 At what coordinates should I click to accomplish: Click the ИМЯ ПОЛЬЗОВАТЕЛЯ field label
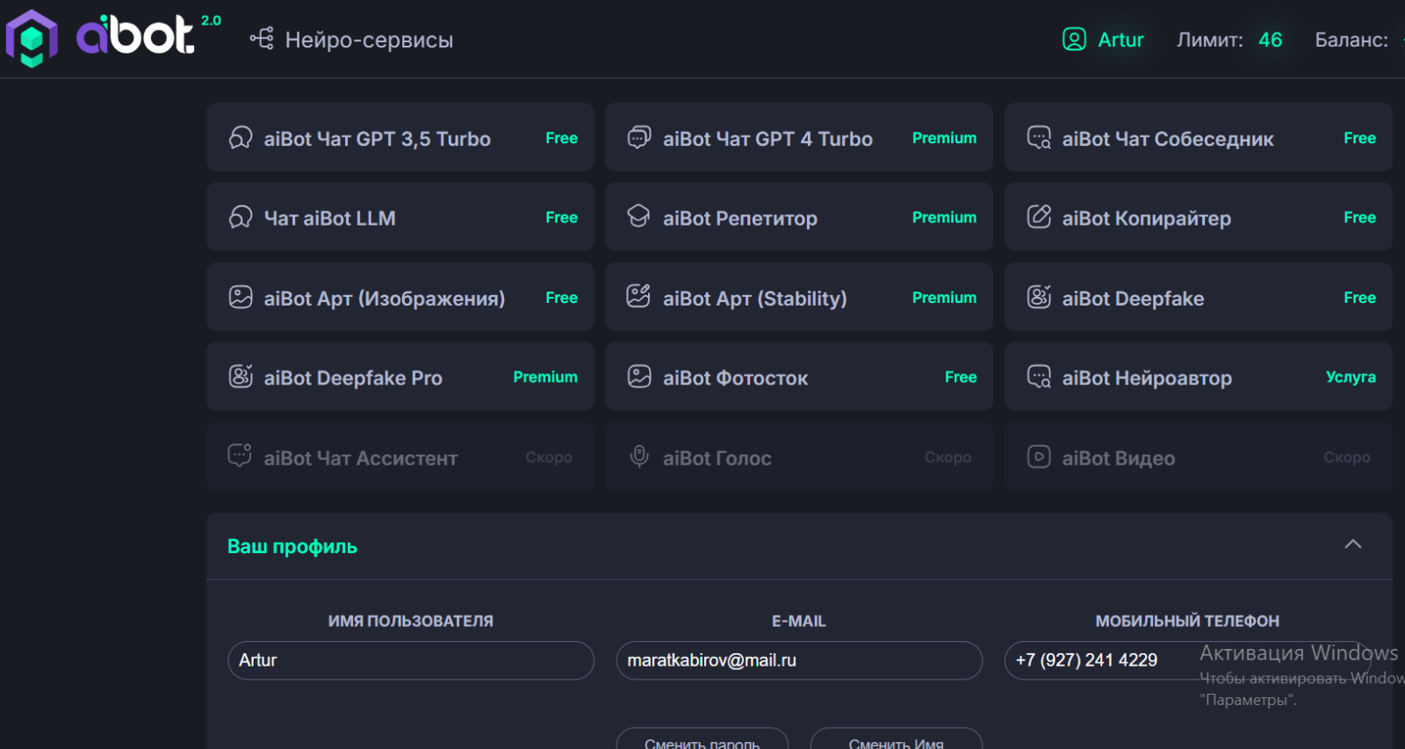(411, 621)
